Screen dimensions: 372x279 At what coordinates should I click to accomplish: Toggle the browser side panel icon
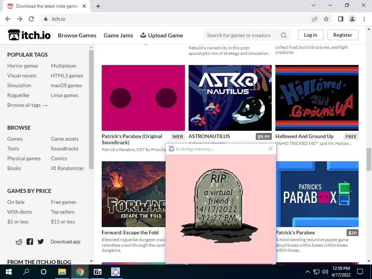coord(341,19)
